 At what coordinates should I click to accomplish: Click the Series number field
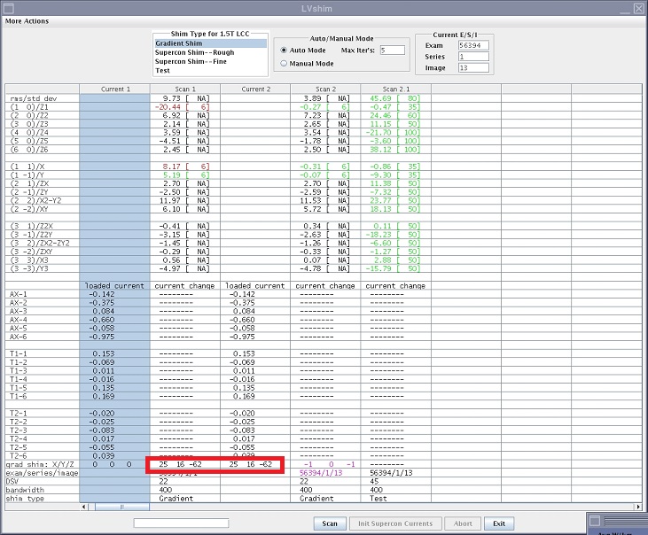(x=473, y=56)
